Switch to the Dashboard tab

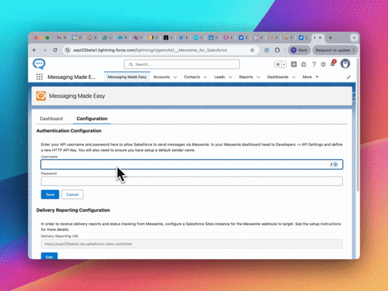click(x=51, y=119)
